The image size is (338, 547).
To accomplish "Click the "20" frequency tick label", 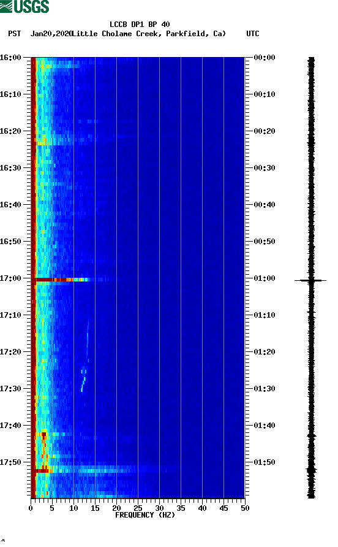I will click(x=116, y=508).
